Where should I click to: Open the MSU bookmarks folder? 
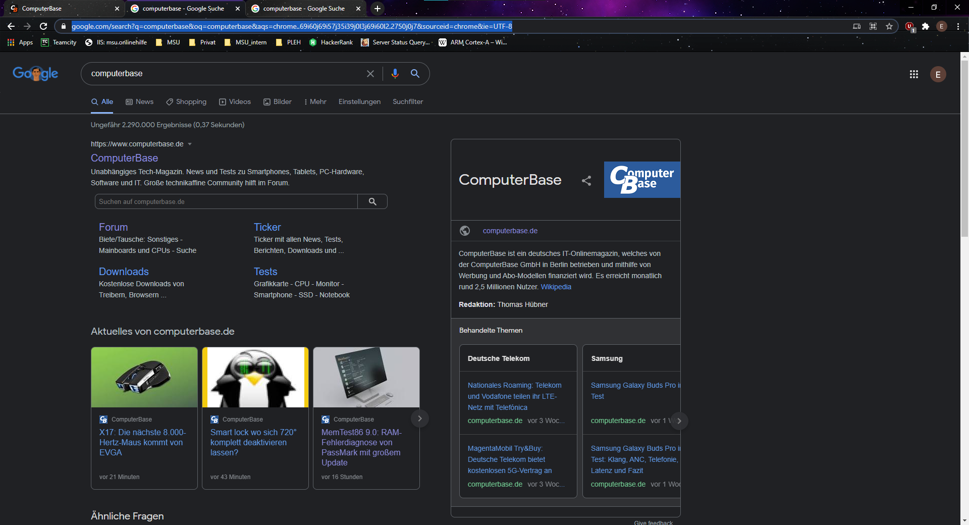click(x=168, y=42)
